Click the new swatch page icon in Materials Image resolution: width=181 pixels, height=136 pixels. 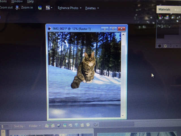(166, 46)
